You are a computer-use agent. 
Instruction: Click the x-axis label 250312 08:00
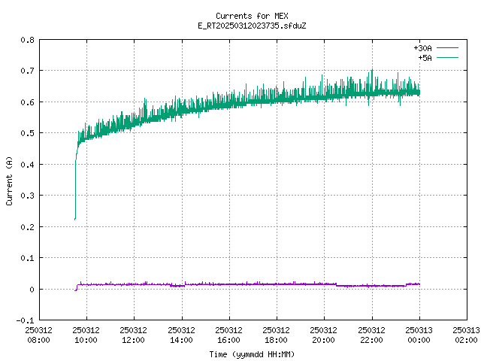tap(38, 335)
